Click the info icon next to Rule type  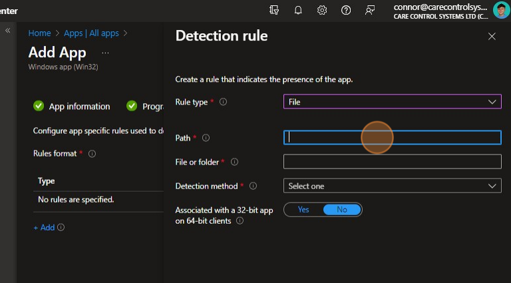coord(223,102)
